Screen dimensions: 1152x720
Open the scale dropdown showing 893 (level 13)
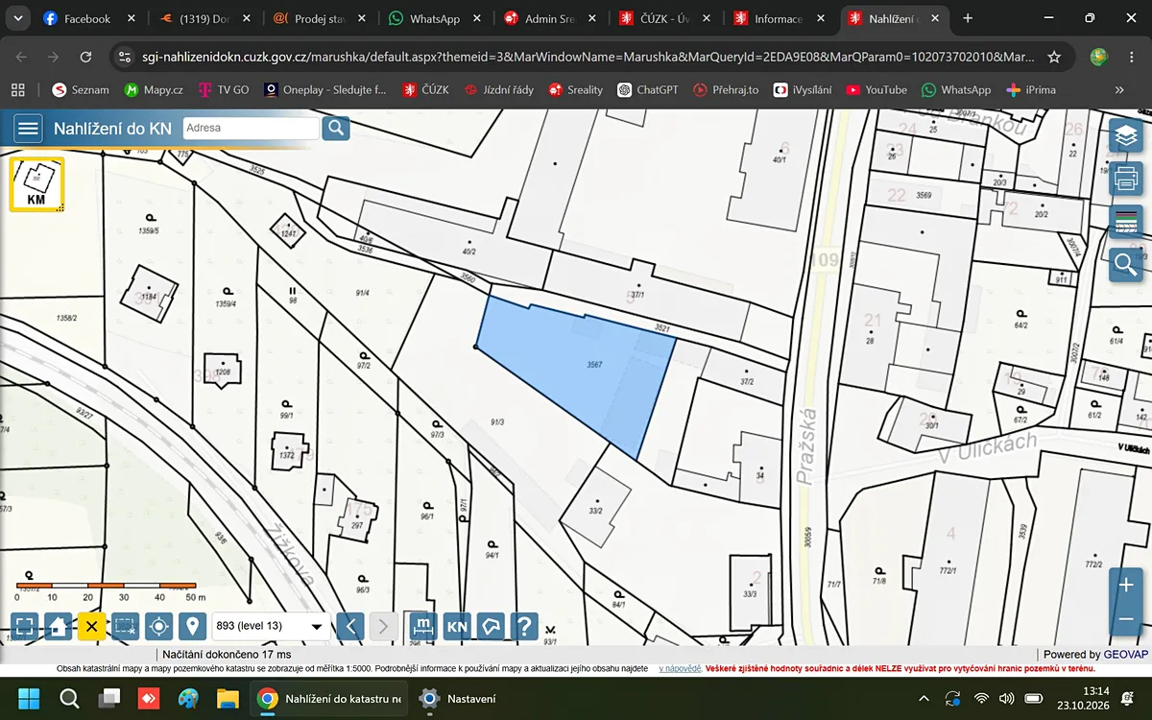[271, 626]
